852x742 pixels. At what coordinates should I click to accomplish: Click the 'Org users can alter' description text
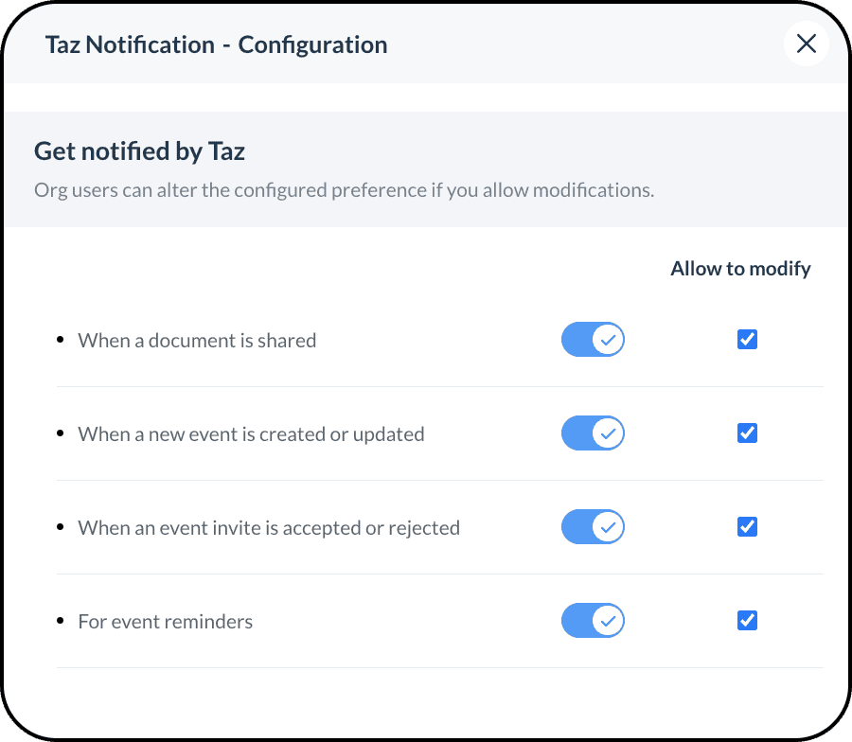(344, 190)
